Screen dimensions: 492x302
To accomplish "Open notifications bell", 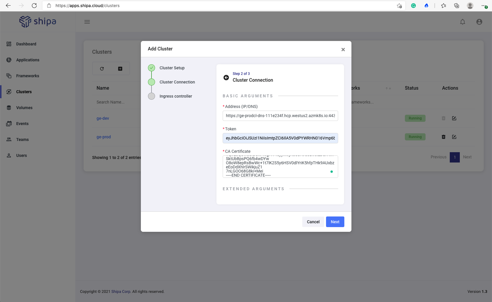I will click(x=462, y=22).
